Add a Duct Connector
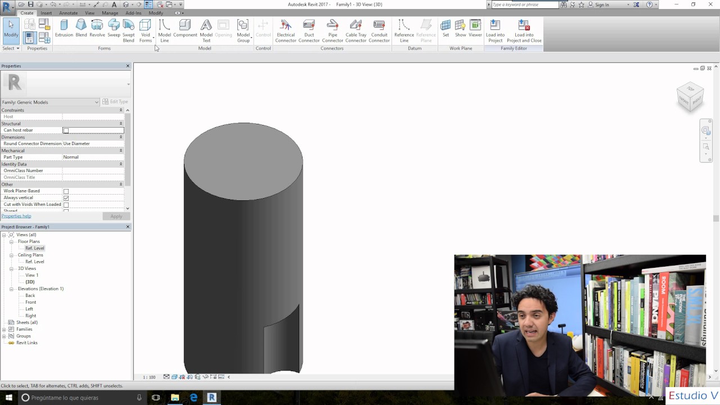Screen dimensions: 720x405 coord(309,30)
